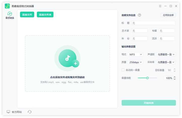Image resolution: width=182 pixels, height=118 pixels.
Task: Enable the 自动统一音量 checkbox
Action: click(x=123, y=70)
